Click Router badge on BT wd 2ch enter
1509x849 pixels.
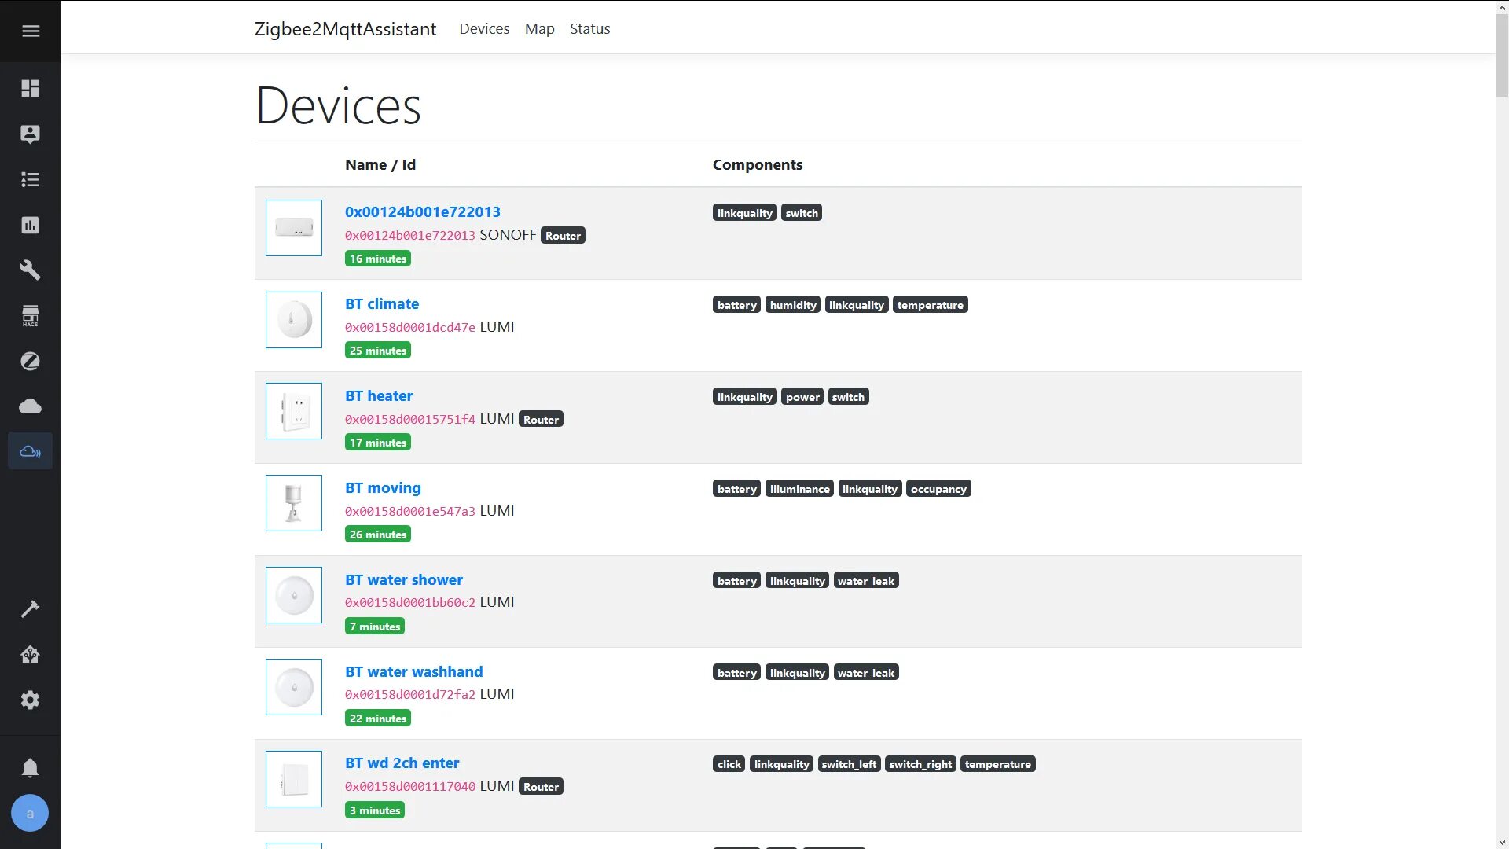pyautogui.click(x=541, y=787)
